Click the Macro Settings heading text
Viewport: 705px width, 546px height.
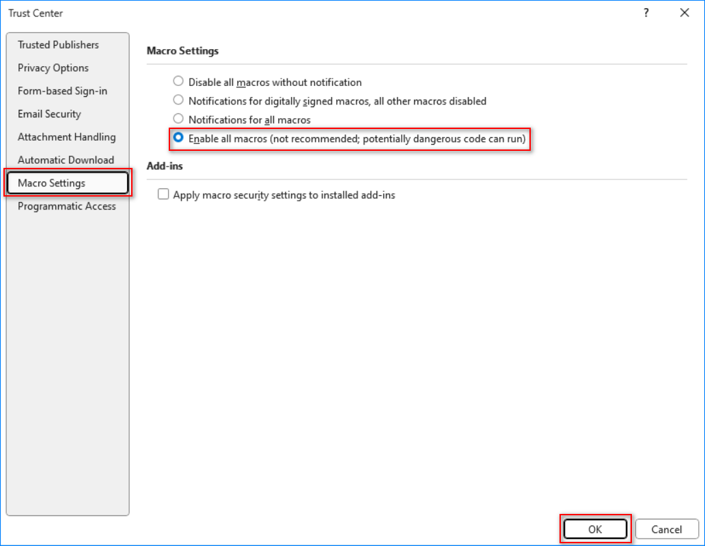pos(182,51)
